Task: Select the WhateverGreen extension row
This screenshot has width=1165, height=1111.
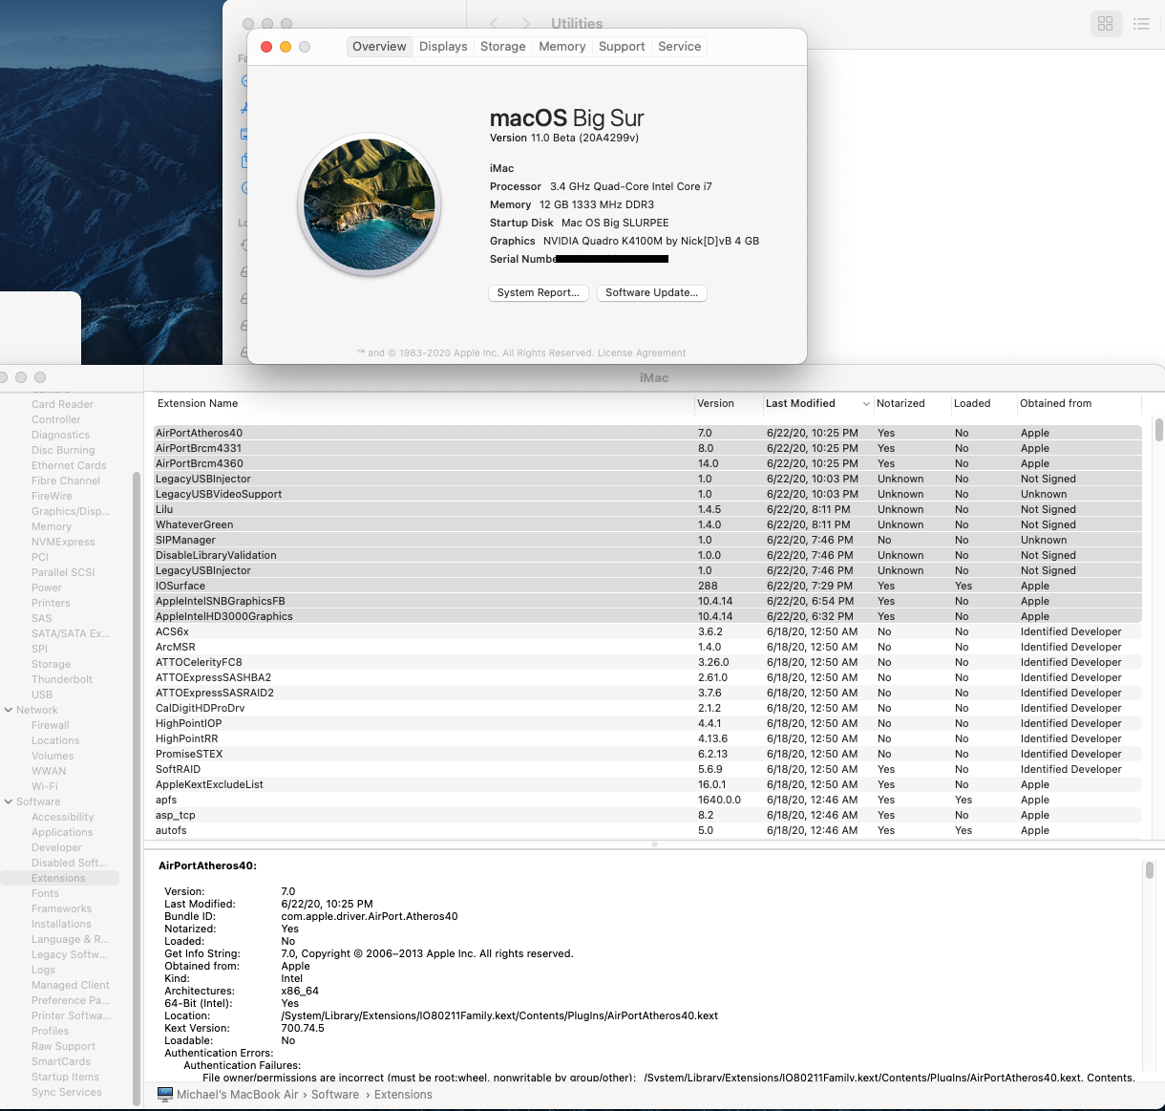Action: tap(647, 524)
